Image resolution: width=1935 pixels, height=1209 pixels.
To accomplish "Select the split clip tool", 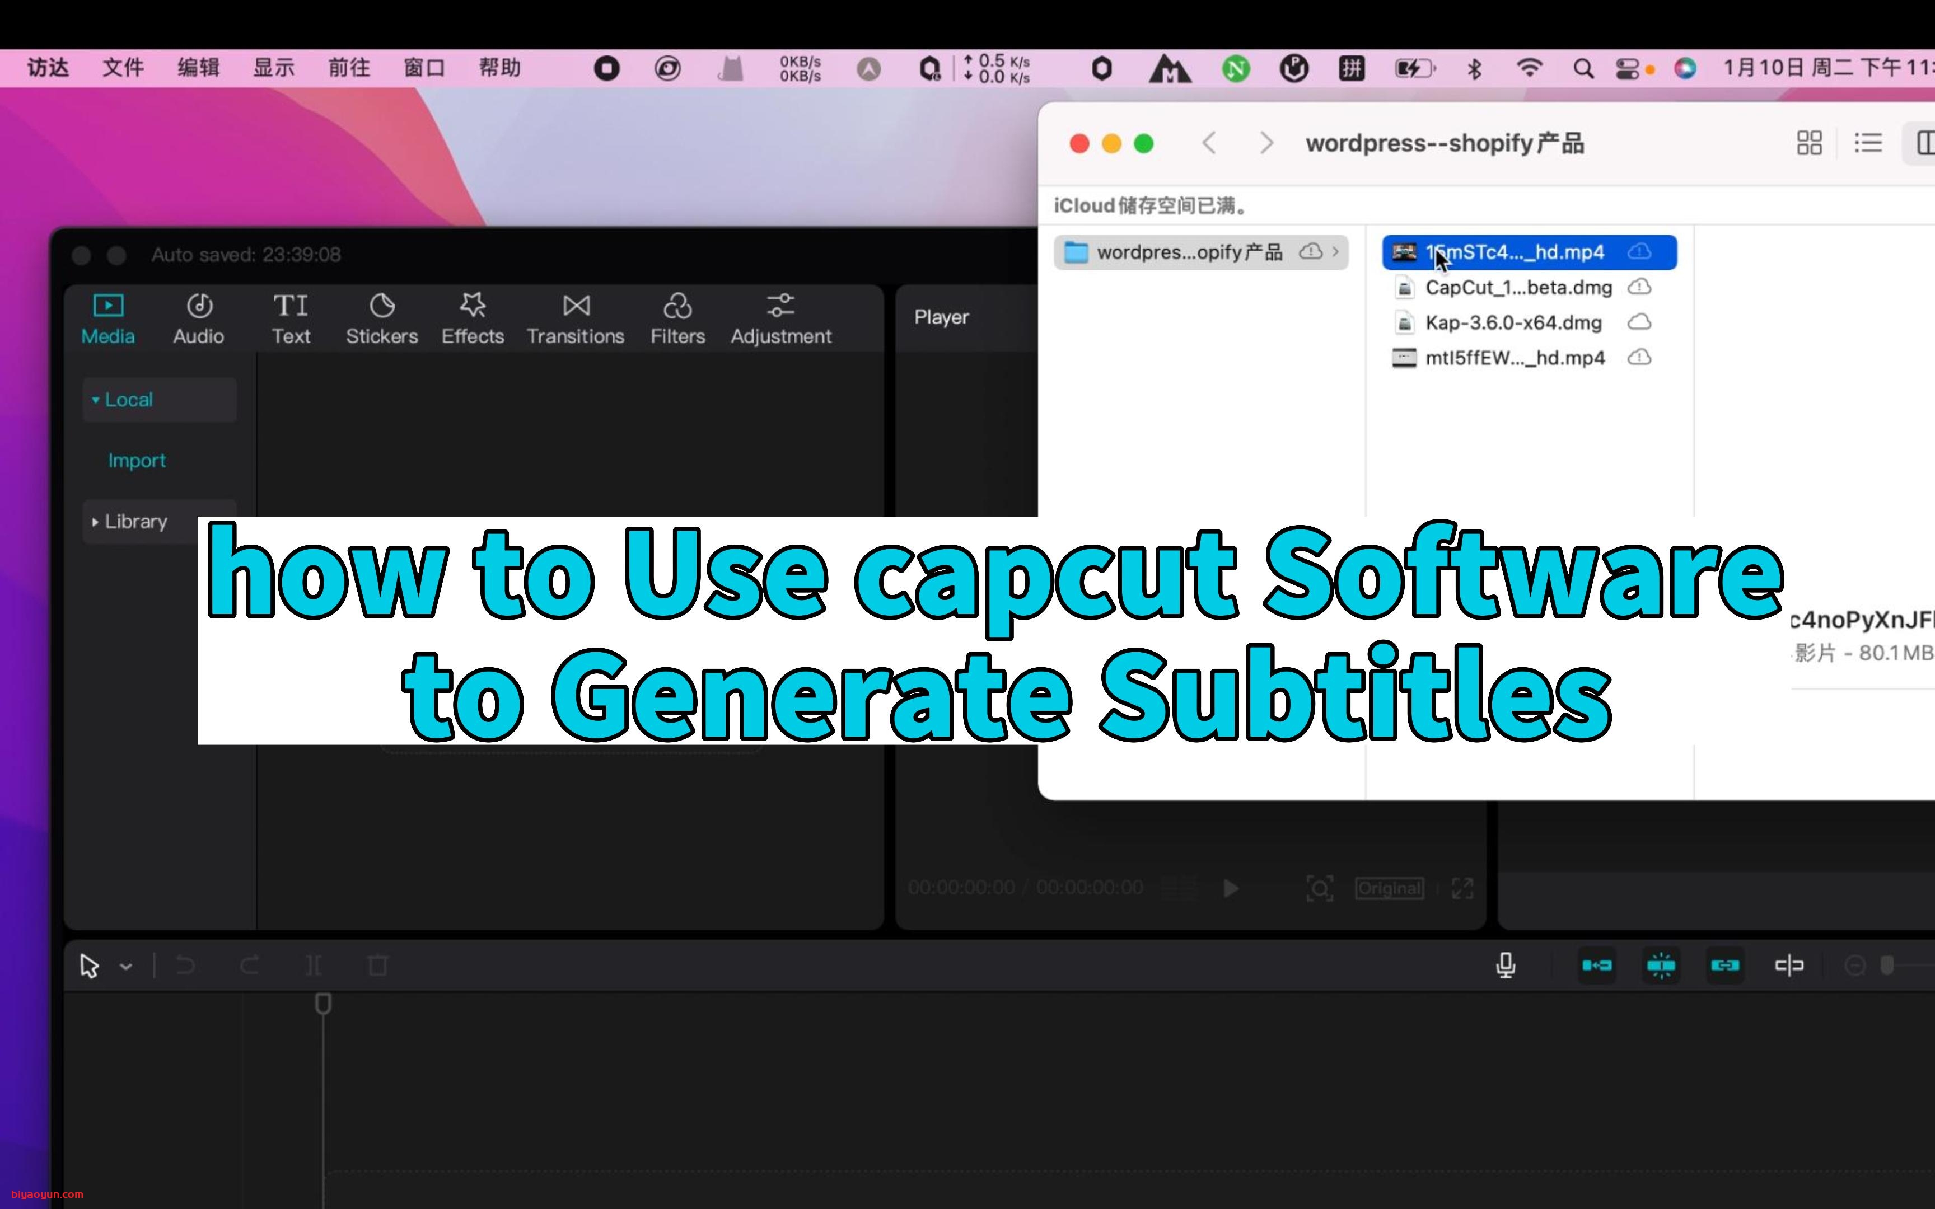I will click(x=314, y=965).
